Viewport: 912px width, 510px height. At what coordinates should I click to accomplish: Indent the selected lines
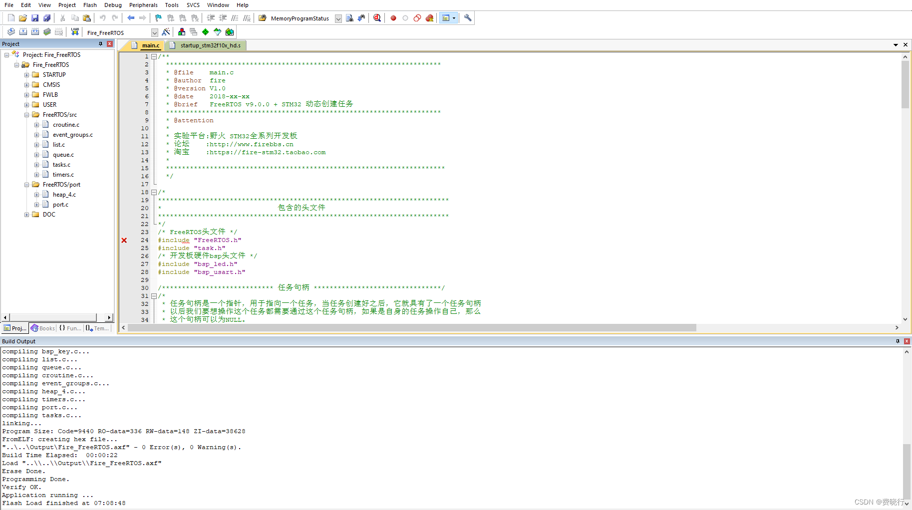click(211, 18)
